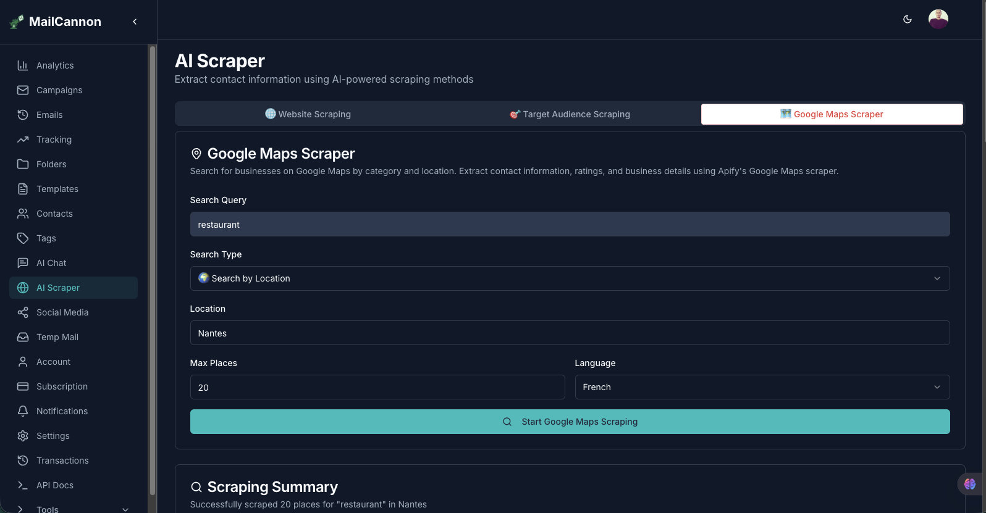The width and height of the screenshot is (986, 513).
Task: Click the sidebar vertical scrollbar
Action: click(x=152, y=270)
